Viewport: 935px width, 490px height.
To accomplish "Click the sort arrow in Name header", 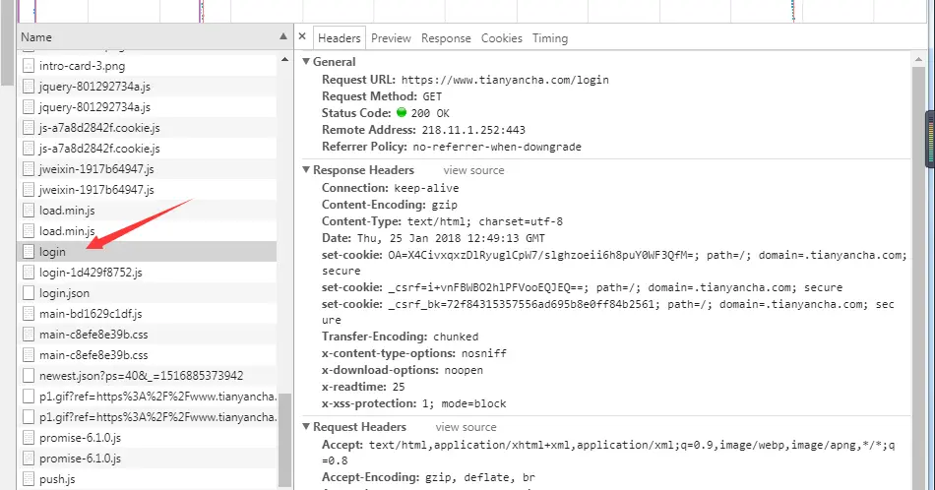I will 283,37.
